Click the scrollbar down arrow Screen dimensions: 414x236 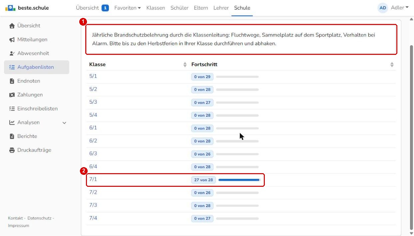tap(411, 233)
